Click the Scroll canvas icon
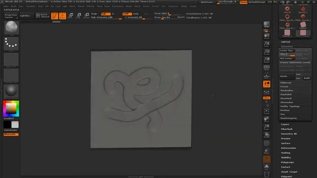The width and height of the screenshot is (317, 178). pyautogui.click(x=266, y=36)
